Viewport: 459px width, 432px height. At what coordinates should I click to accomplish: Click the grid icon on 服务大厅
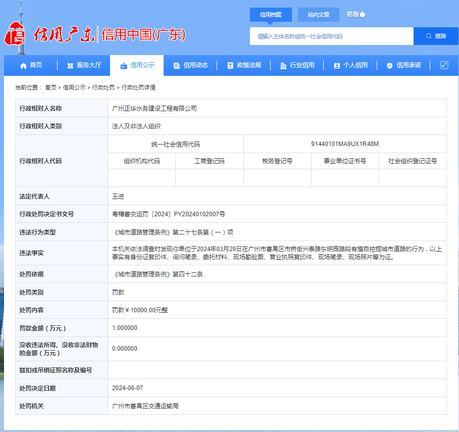(69, 66)
